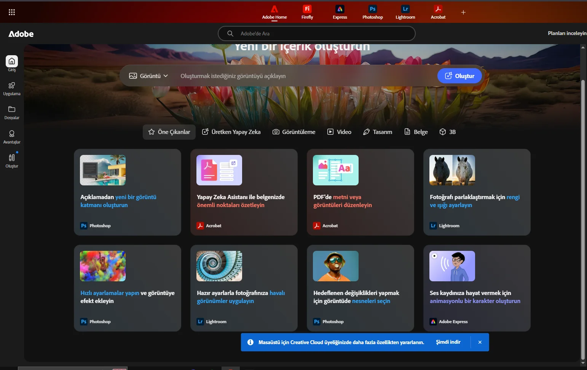
Task: Open 'havalı görünümler uygulayın' link
Action: coord(241,297)
